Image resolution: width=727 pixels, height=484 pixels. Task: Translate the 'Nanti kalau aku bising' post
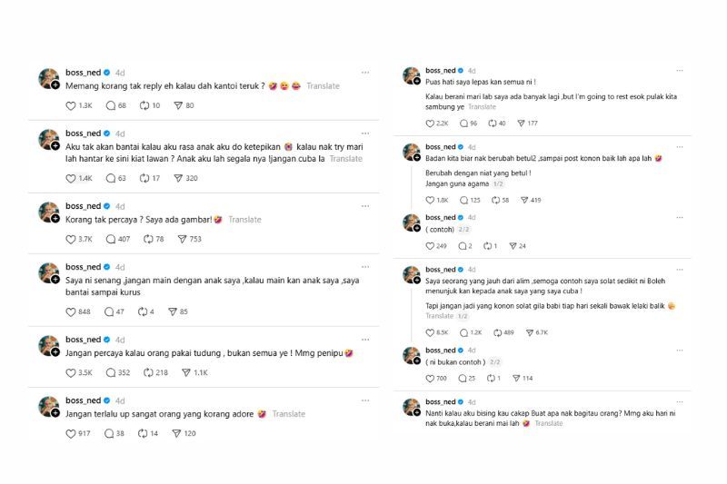coord(548,424)
